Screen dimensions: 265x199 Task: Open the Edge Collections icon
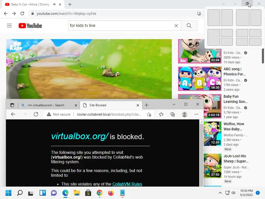click(x=173, y=114)
